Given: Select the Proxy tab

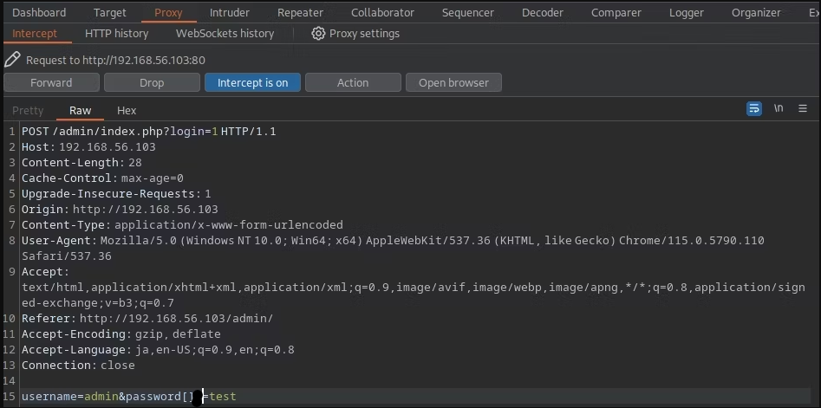Looking at the screenshot, I should (168, 12).
